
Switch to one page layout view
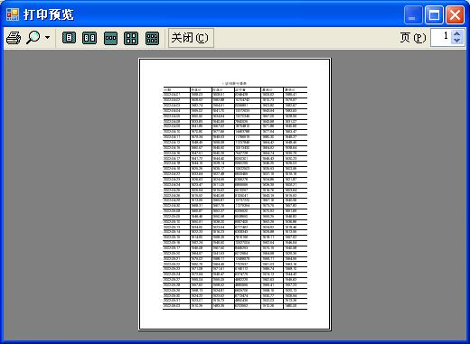69,38
